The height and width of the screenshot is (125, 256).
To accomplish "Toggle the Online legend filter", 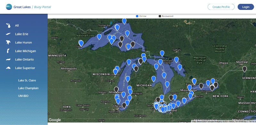I will (x=141, y=16).
